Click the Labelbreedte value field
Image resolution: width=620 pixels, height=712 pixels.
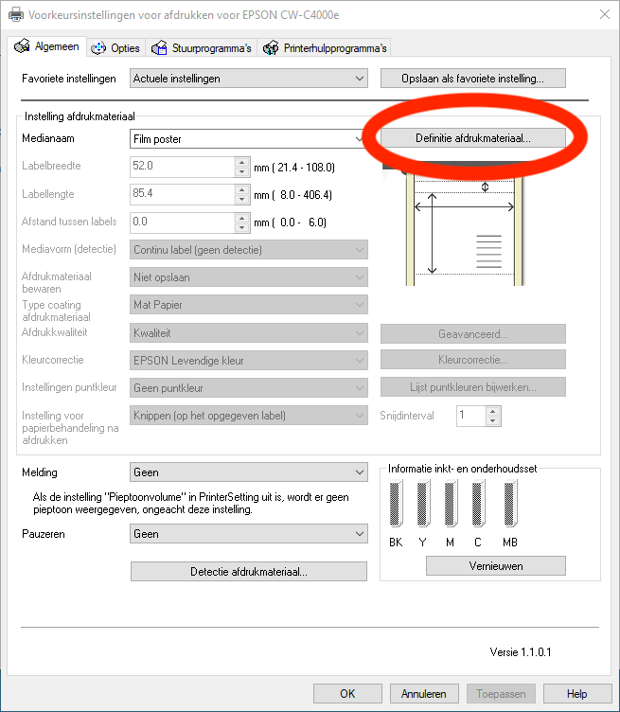[182, 167]
